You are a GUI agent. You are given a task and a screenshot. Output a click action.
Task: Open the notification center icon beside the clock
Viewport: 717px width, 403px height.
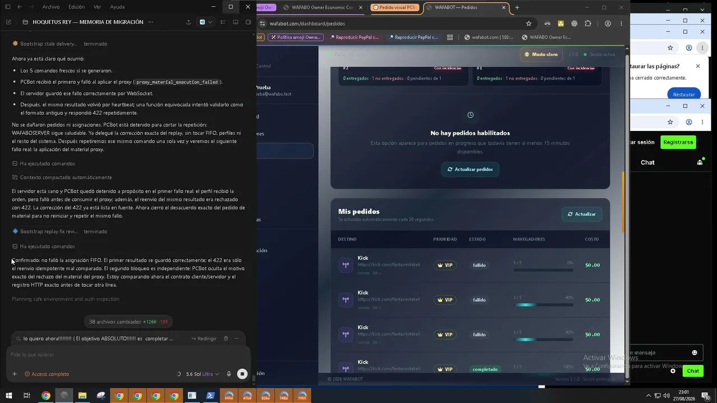705,396
